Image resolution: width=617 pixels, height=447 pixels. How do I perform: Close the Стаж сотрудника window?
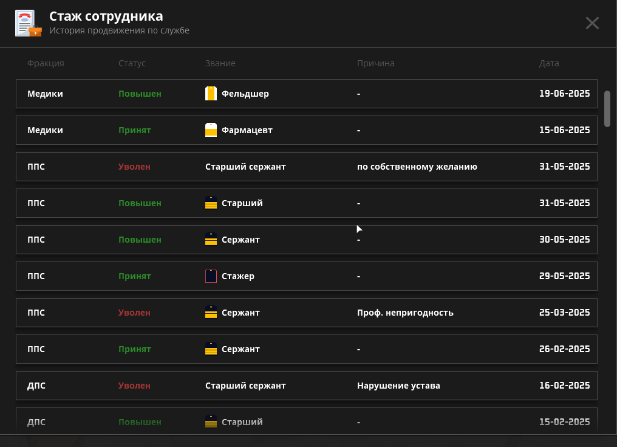pos(592,23)
